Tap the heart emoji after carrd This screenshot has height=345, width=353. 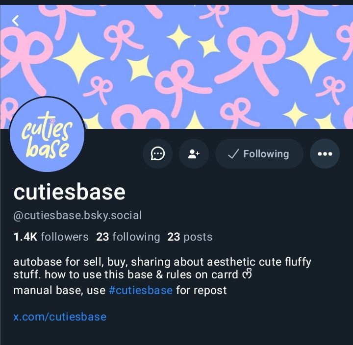pos(247,274)
